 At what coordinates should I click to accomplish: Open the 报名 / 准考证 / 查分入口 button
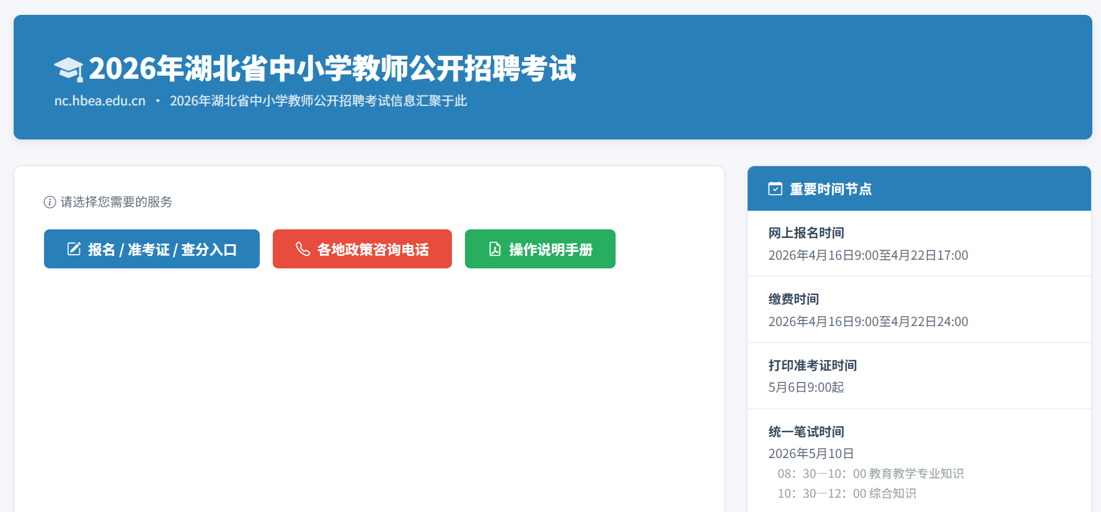152,249
